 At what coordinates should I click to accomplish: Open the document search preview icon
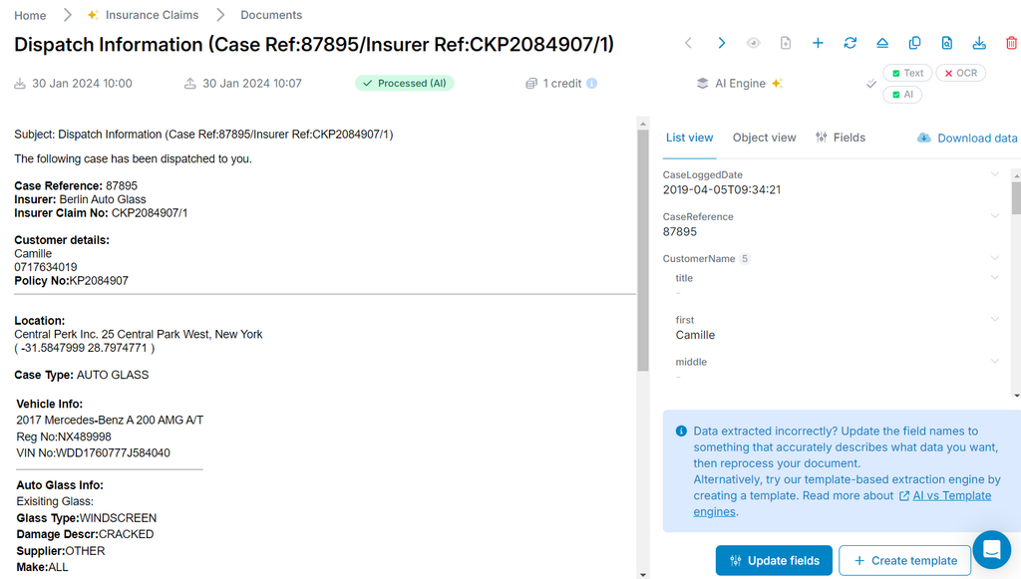pos(946,43)
